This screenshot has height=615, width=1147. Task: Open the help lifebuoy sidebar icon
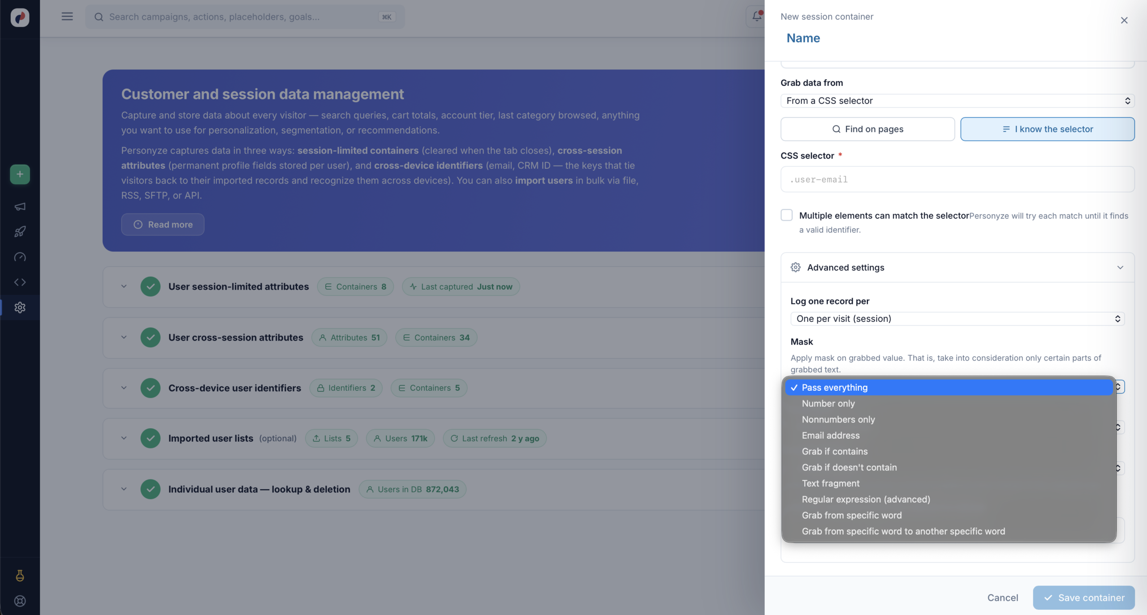click(20, 601)
